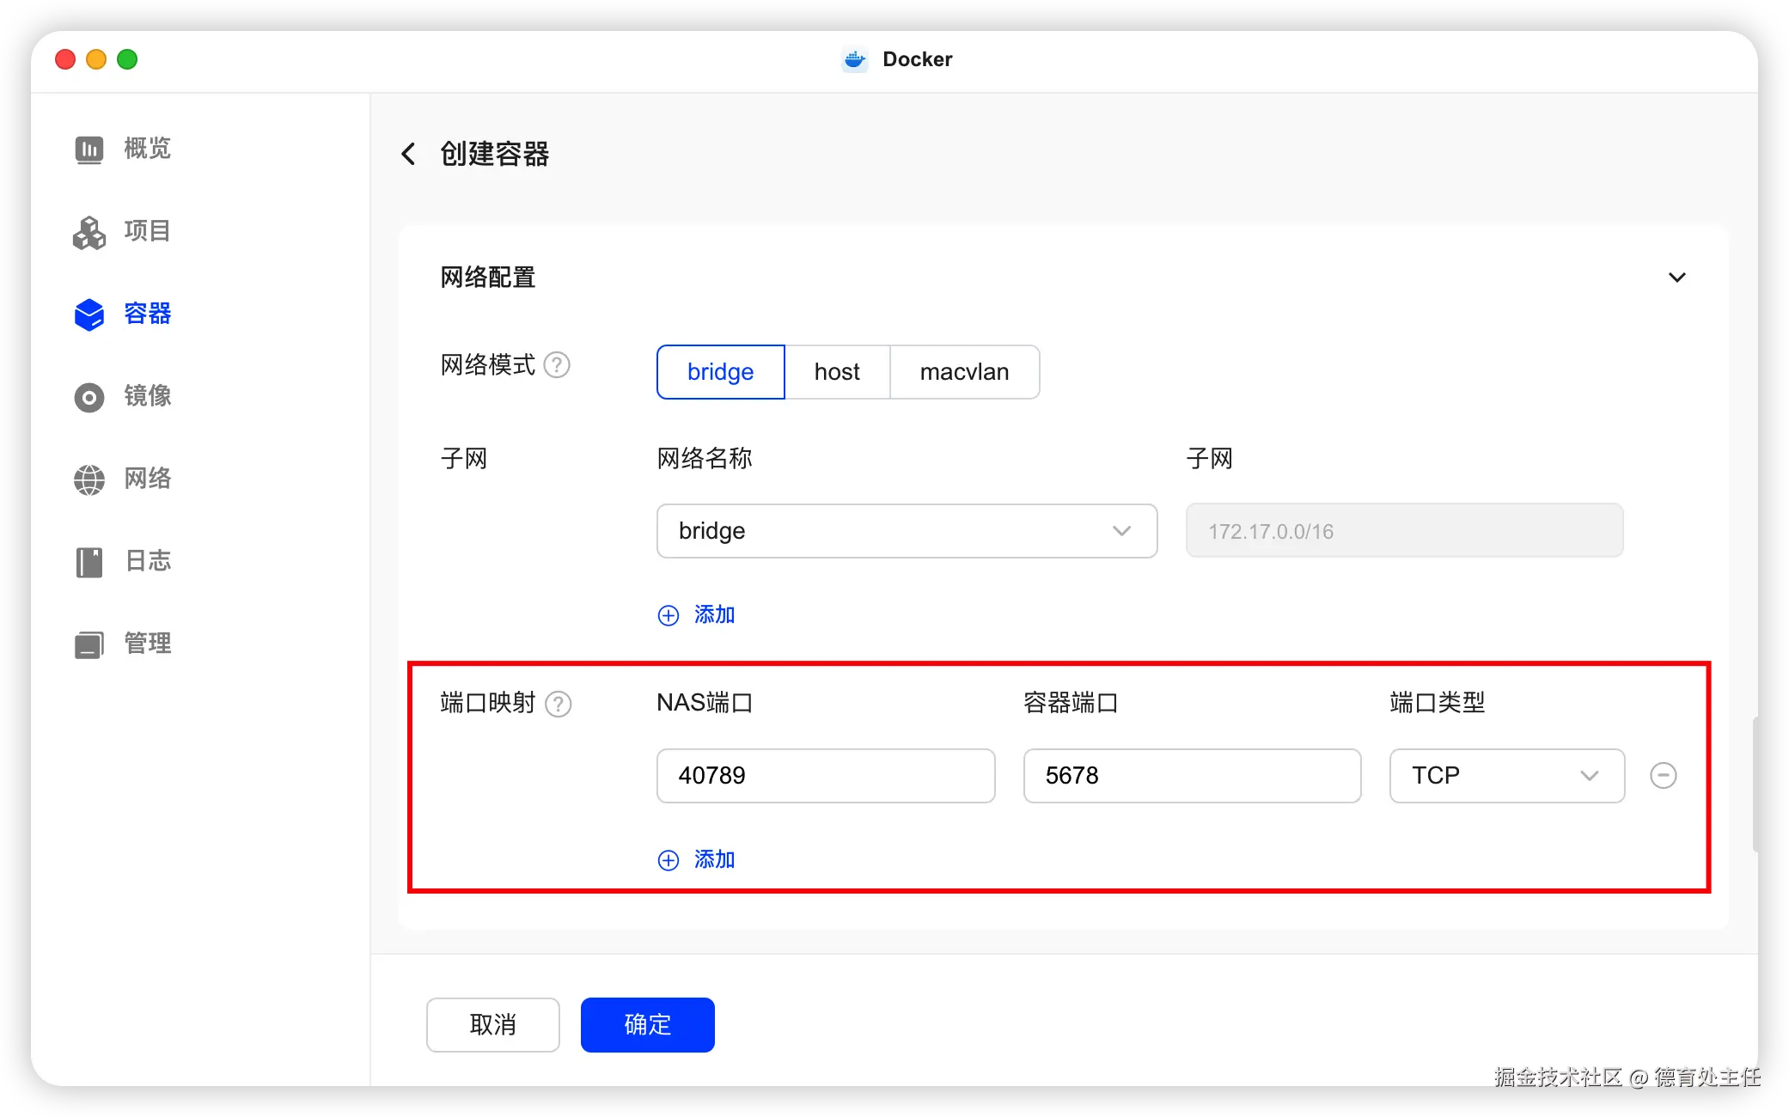Image resolution: width=1789 pixels, height=1117 pixels.
Task: Select the 镜像 images disc icon
Action: tap(89, 397)
